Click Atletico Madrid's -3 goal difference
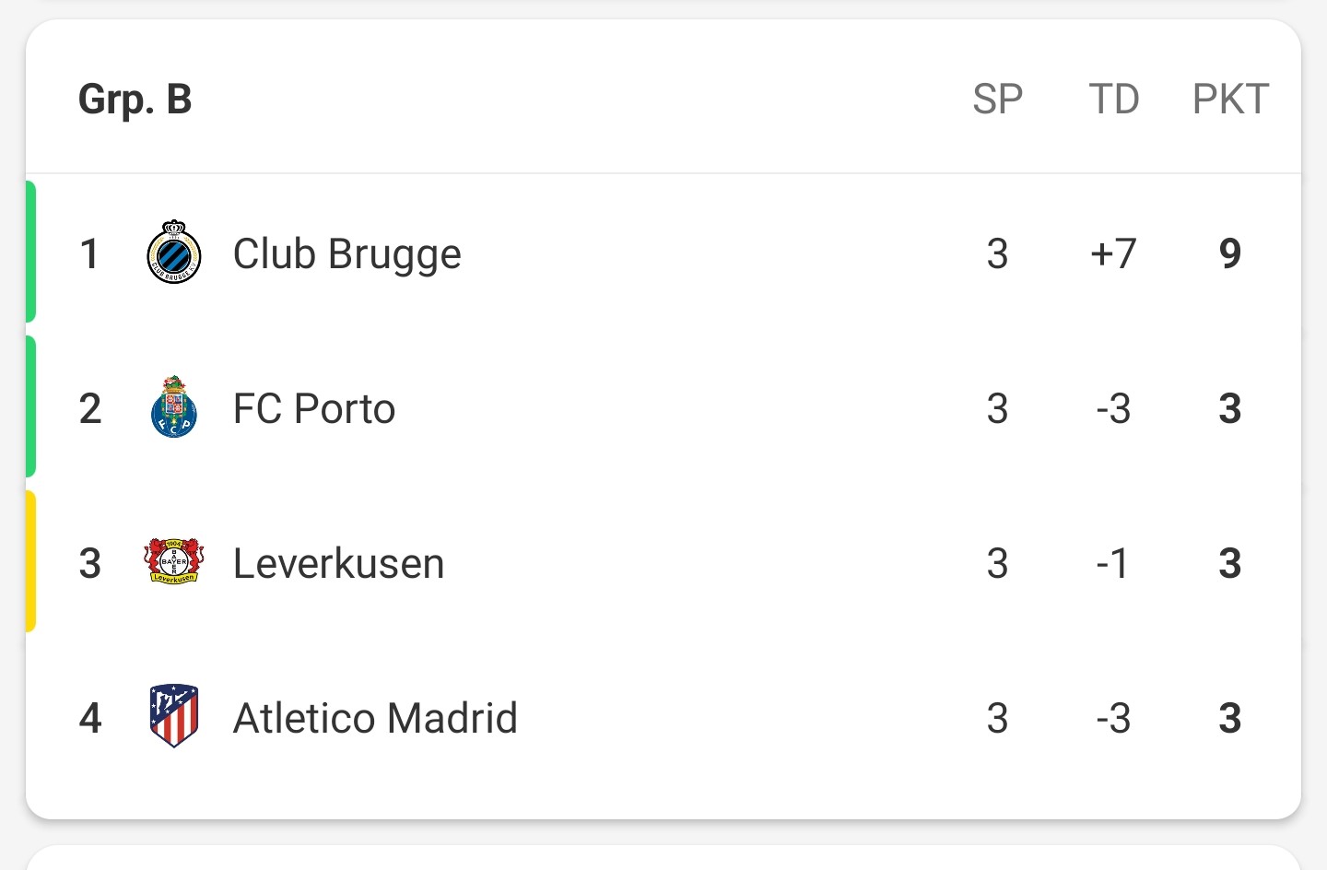The height and width of the screenshot is (870, 1327). click(x=1113, y=718)
